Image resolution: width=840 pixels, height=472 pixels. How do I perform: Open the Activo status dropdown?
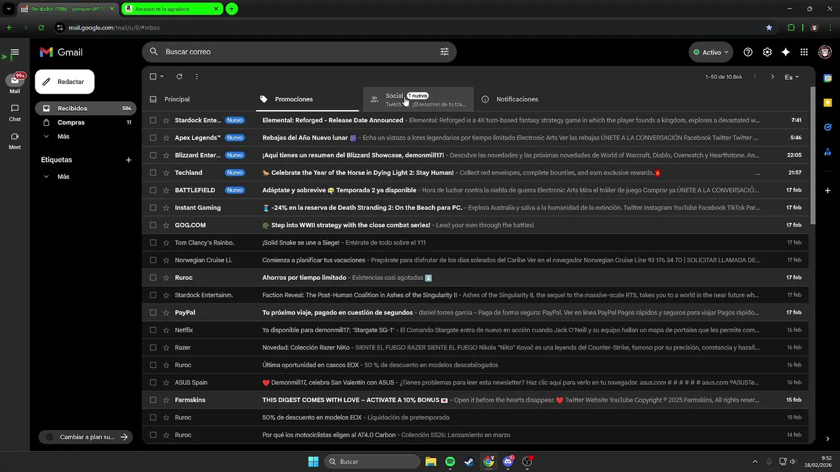pyautogui.click(x=711, y=52)
